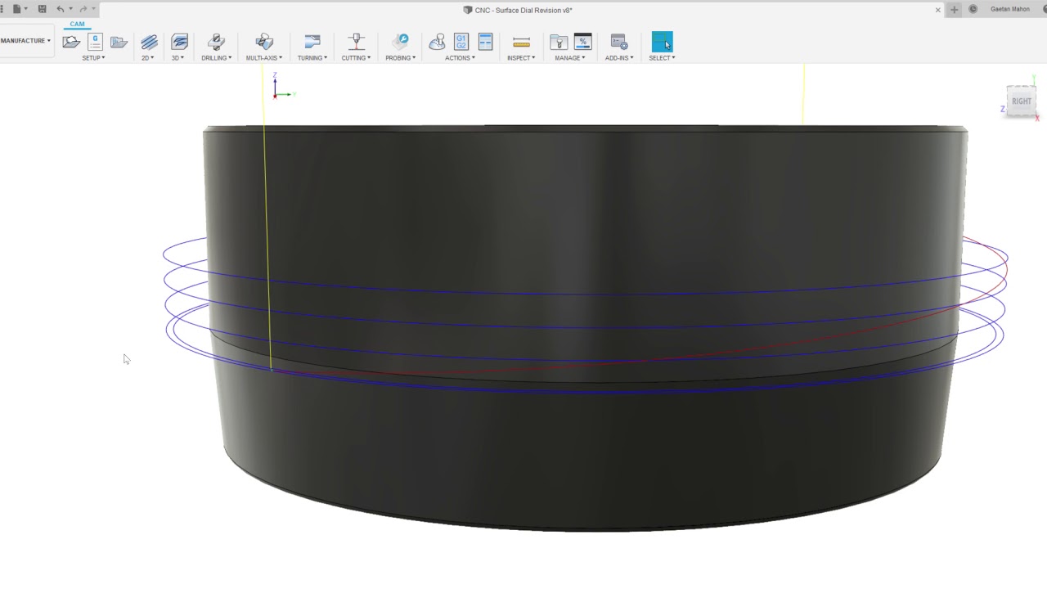The height and width of the screenshot is (589, 1047).
Task: Open the Tool Library icon
Action: [x=559, y=42]
